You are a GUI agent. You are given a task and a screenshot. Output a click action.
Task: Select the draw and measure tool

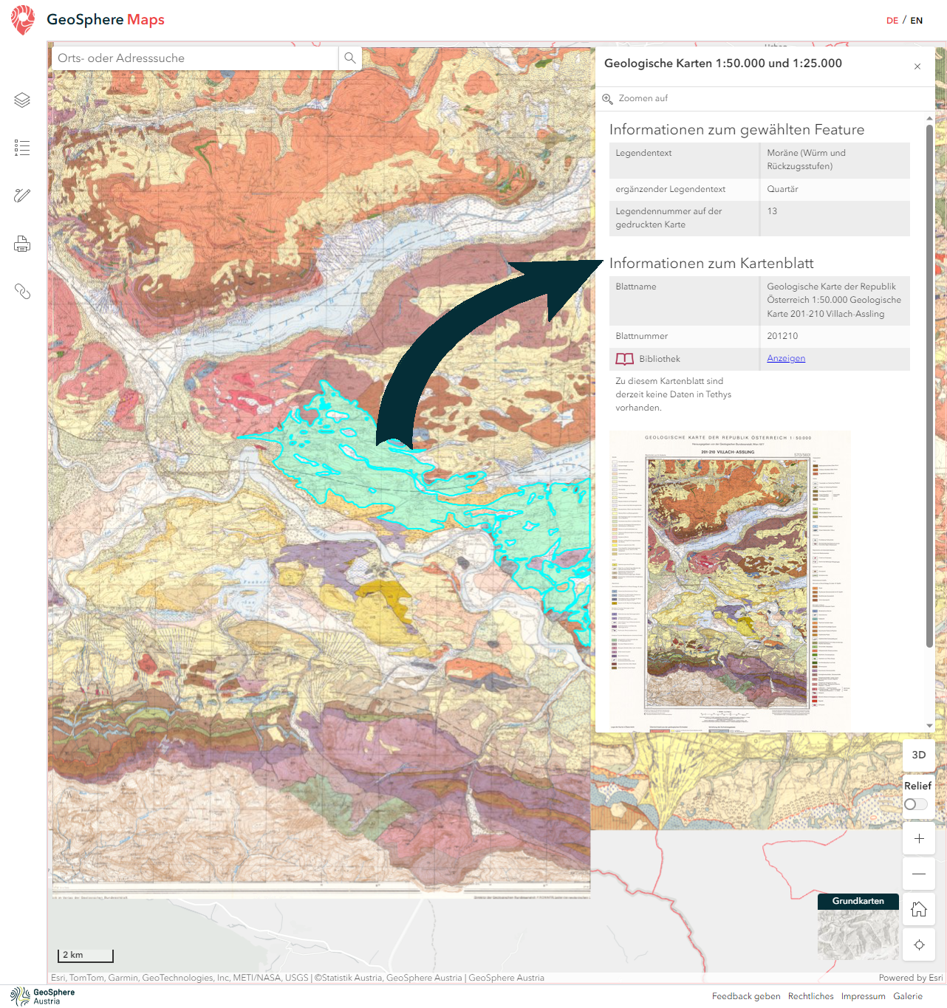click(x=22, y=196)
